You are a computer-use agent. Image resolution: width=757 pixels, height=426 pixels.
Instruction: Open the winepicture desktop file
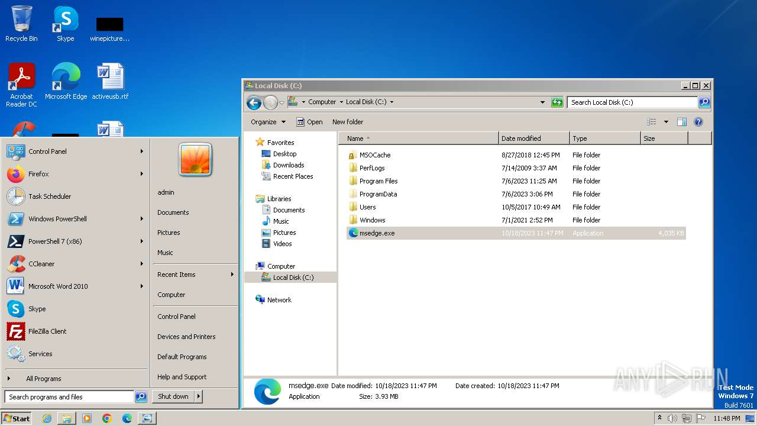click(110, 28)
